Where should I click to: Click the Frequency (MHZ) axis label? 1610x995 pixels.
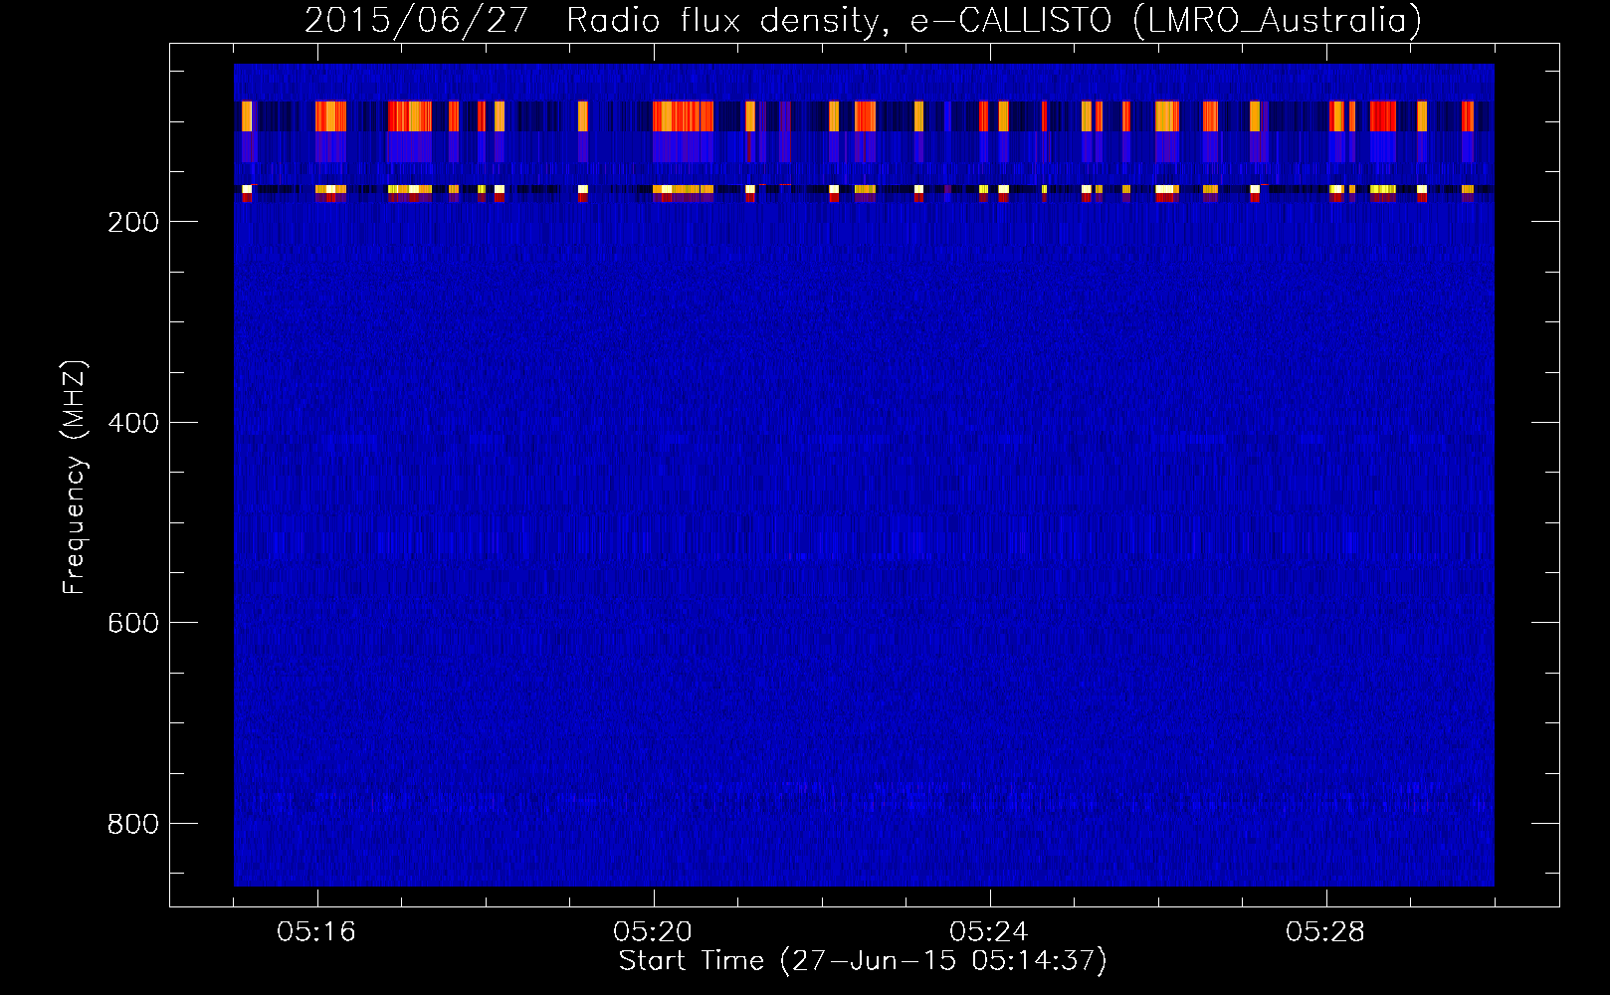pos(75,478)
